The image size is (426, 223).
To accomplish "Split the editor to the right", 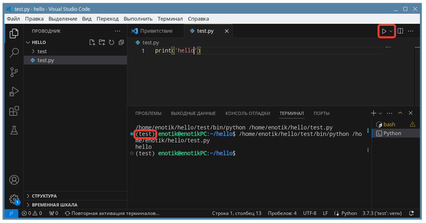I will (400, 31).
